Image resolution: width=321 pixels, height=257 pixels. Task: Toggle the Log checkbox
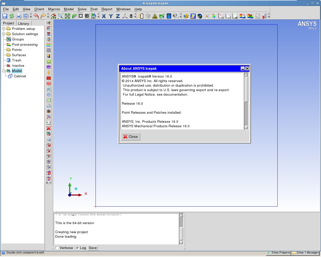(77, 248)
